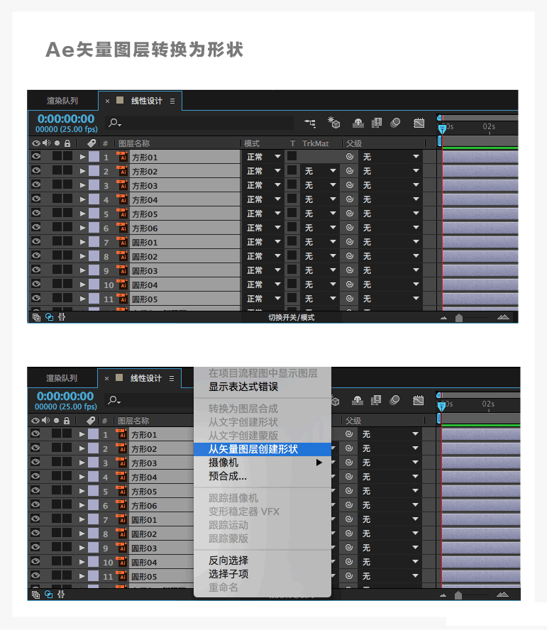Open blend mode dropdown for 圆形01, top panel
The width and height of the screenshot is (547, 630).
(263, 242)
